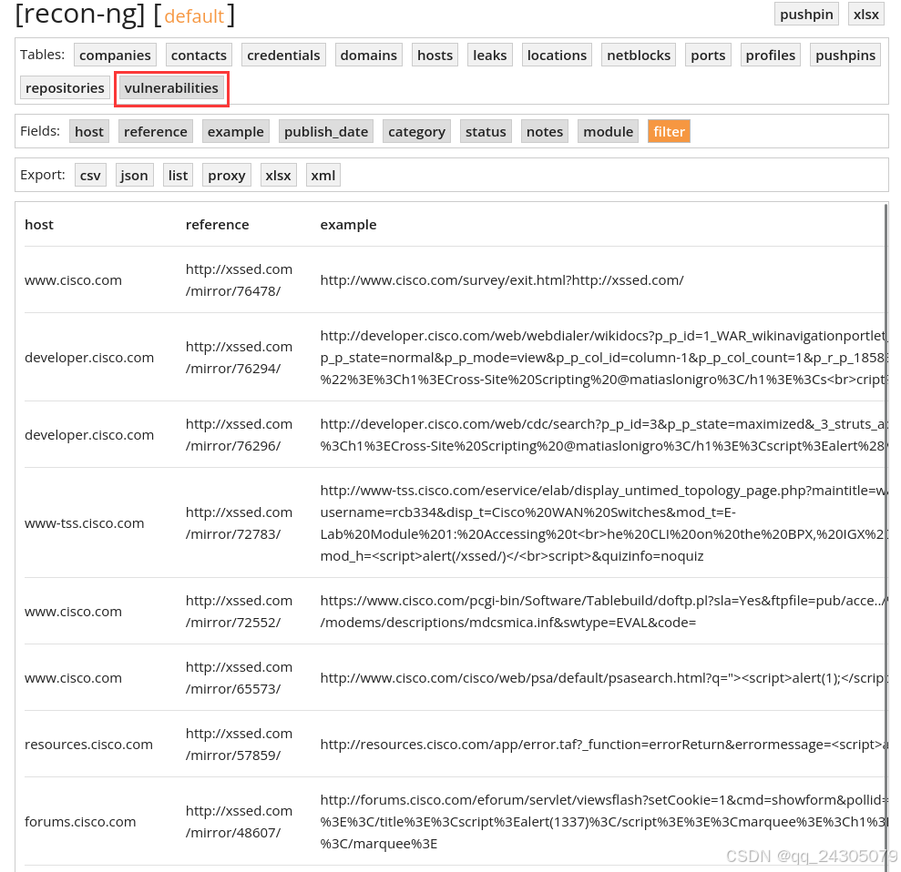901x872 pixels.
Task: Click the xlsx button beside pushpin
Action: [x=866, y=15]
